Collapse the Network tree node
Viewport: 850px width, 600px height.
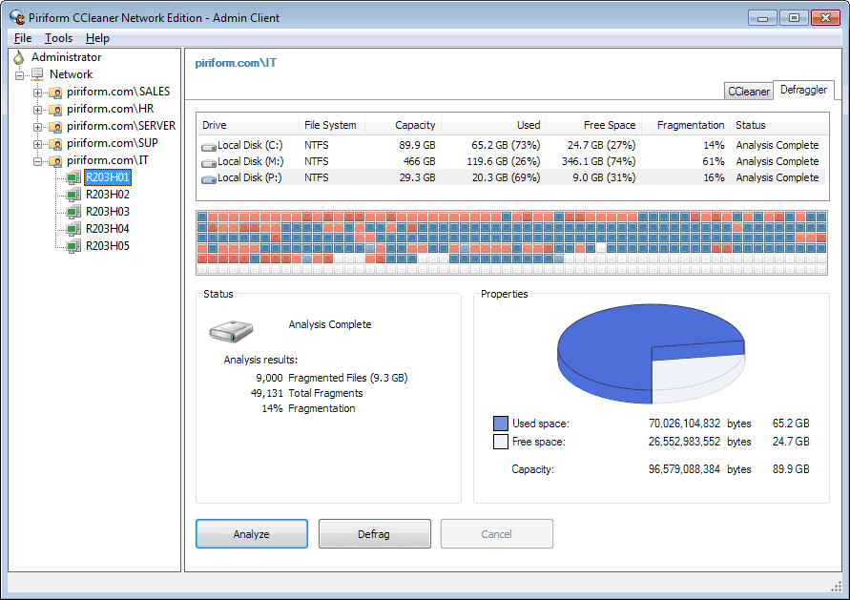(20, 74)
